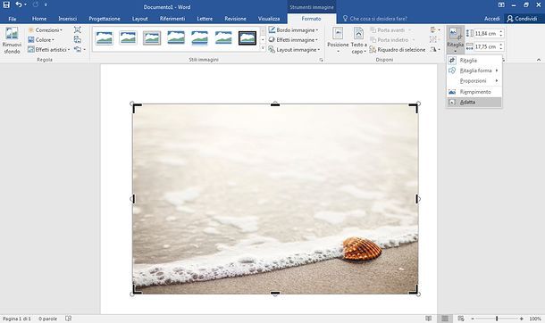Image resolution: width=545 pixels, height=323 pixels.
Task: Open Customize Quick Access Toolbar dropdown
Action: 46,4
